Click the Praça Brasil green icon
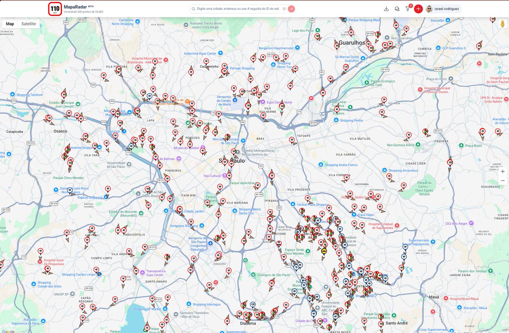The height and width of the screenshot is (333, 509). coord(462,146)
